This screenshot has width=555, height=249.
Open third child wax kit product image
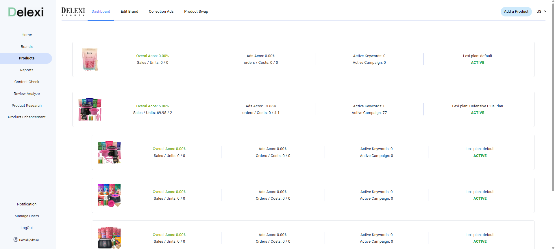click(x=109, y=238)
